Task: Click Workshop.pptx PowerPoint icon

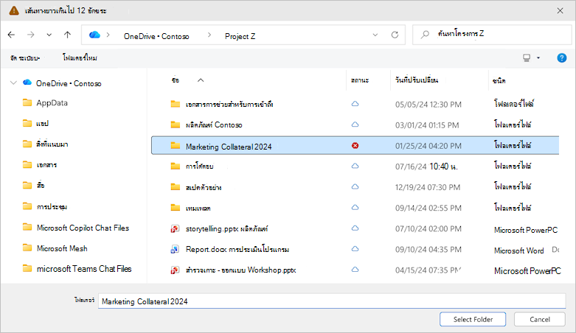Action: 175,270
